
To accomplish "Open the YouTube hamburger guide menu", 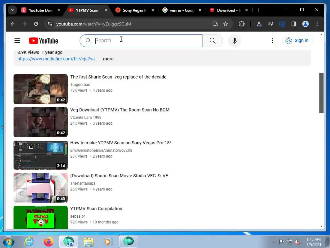I will (17, 40).
